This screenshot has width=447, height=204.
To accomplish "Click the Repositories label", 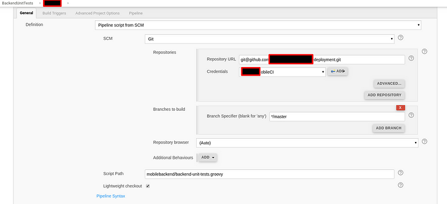I will pyautogui.click(x=164, y=52).
